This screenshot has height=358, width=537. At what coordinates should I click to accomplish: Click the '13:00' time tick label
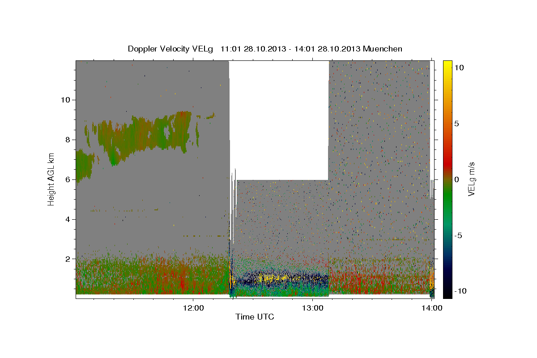click(312, 308)
